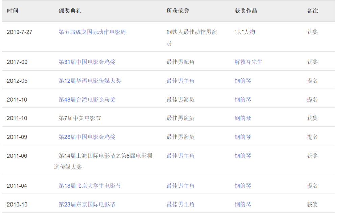Click 最佳男演员 in the 金马奖 row
This screenshot has height=217, width=338.
(x=180, y=100)
